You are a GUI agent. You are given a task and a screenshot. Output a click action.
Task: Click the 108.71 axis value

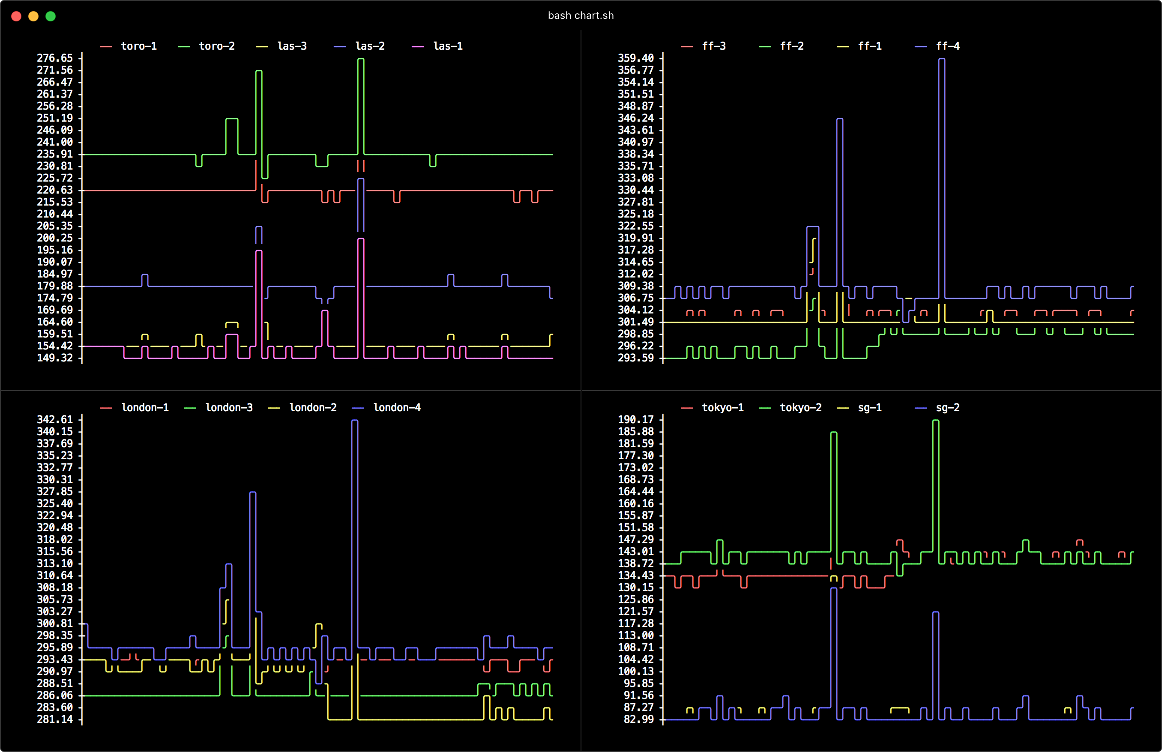click(x=636, y=648)
